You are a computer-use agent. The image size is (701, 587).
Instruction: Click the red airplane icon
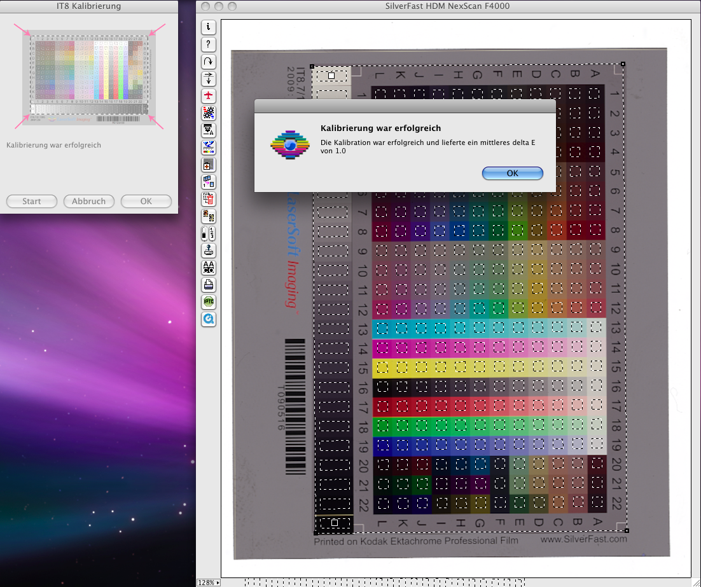[209, 95]
